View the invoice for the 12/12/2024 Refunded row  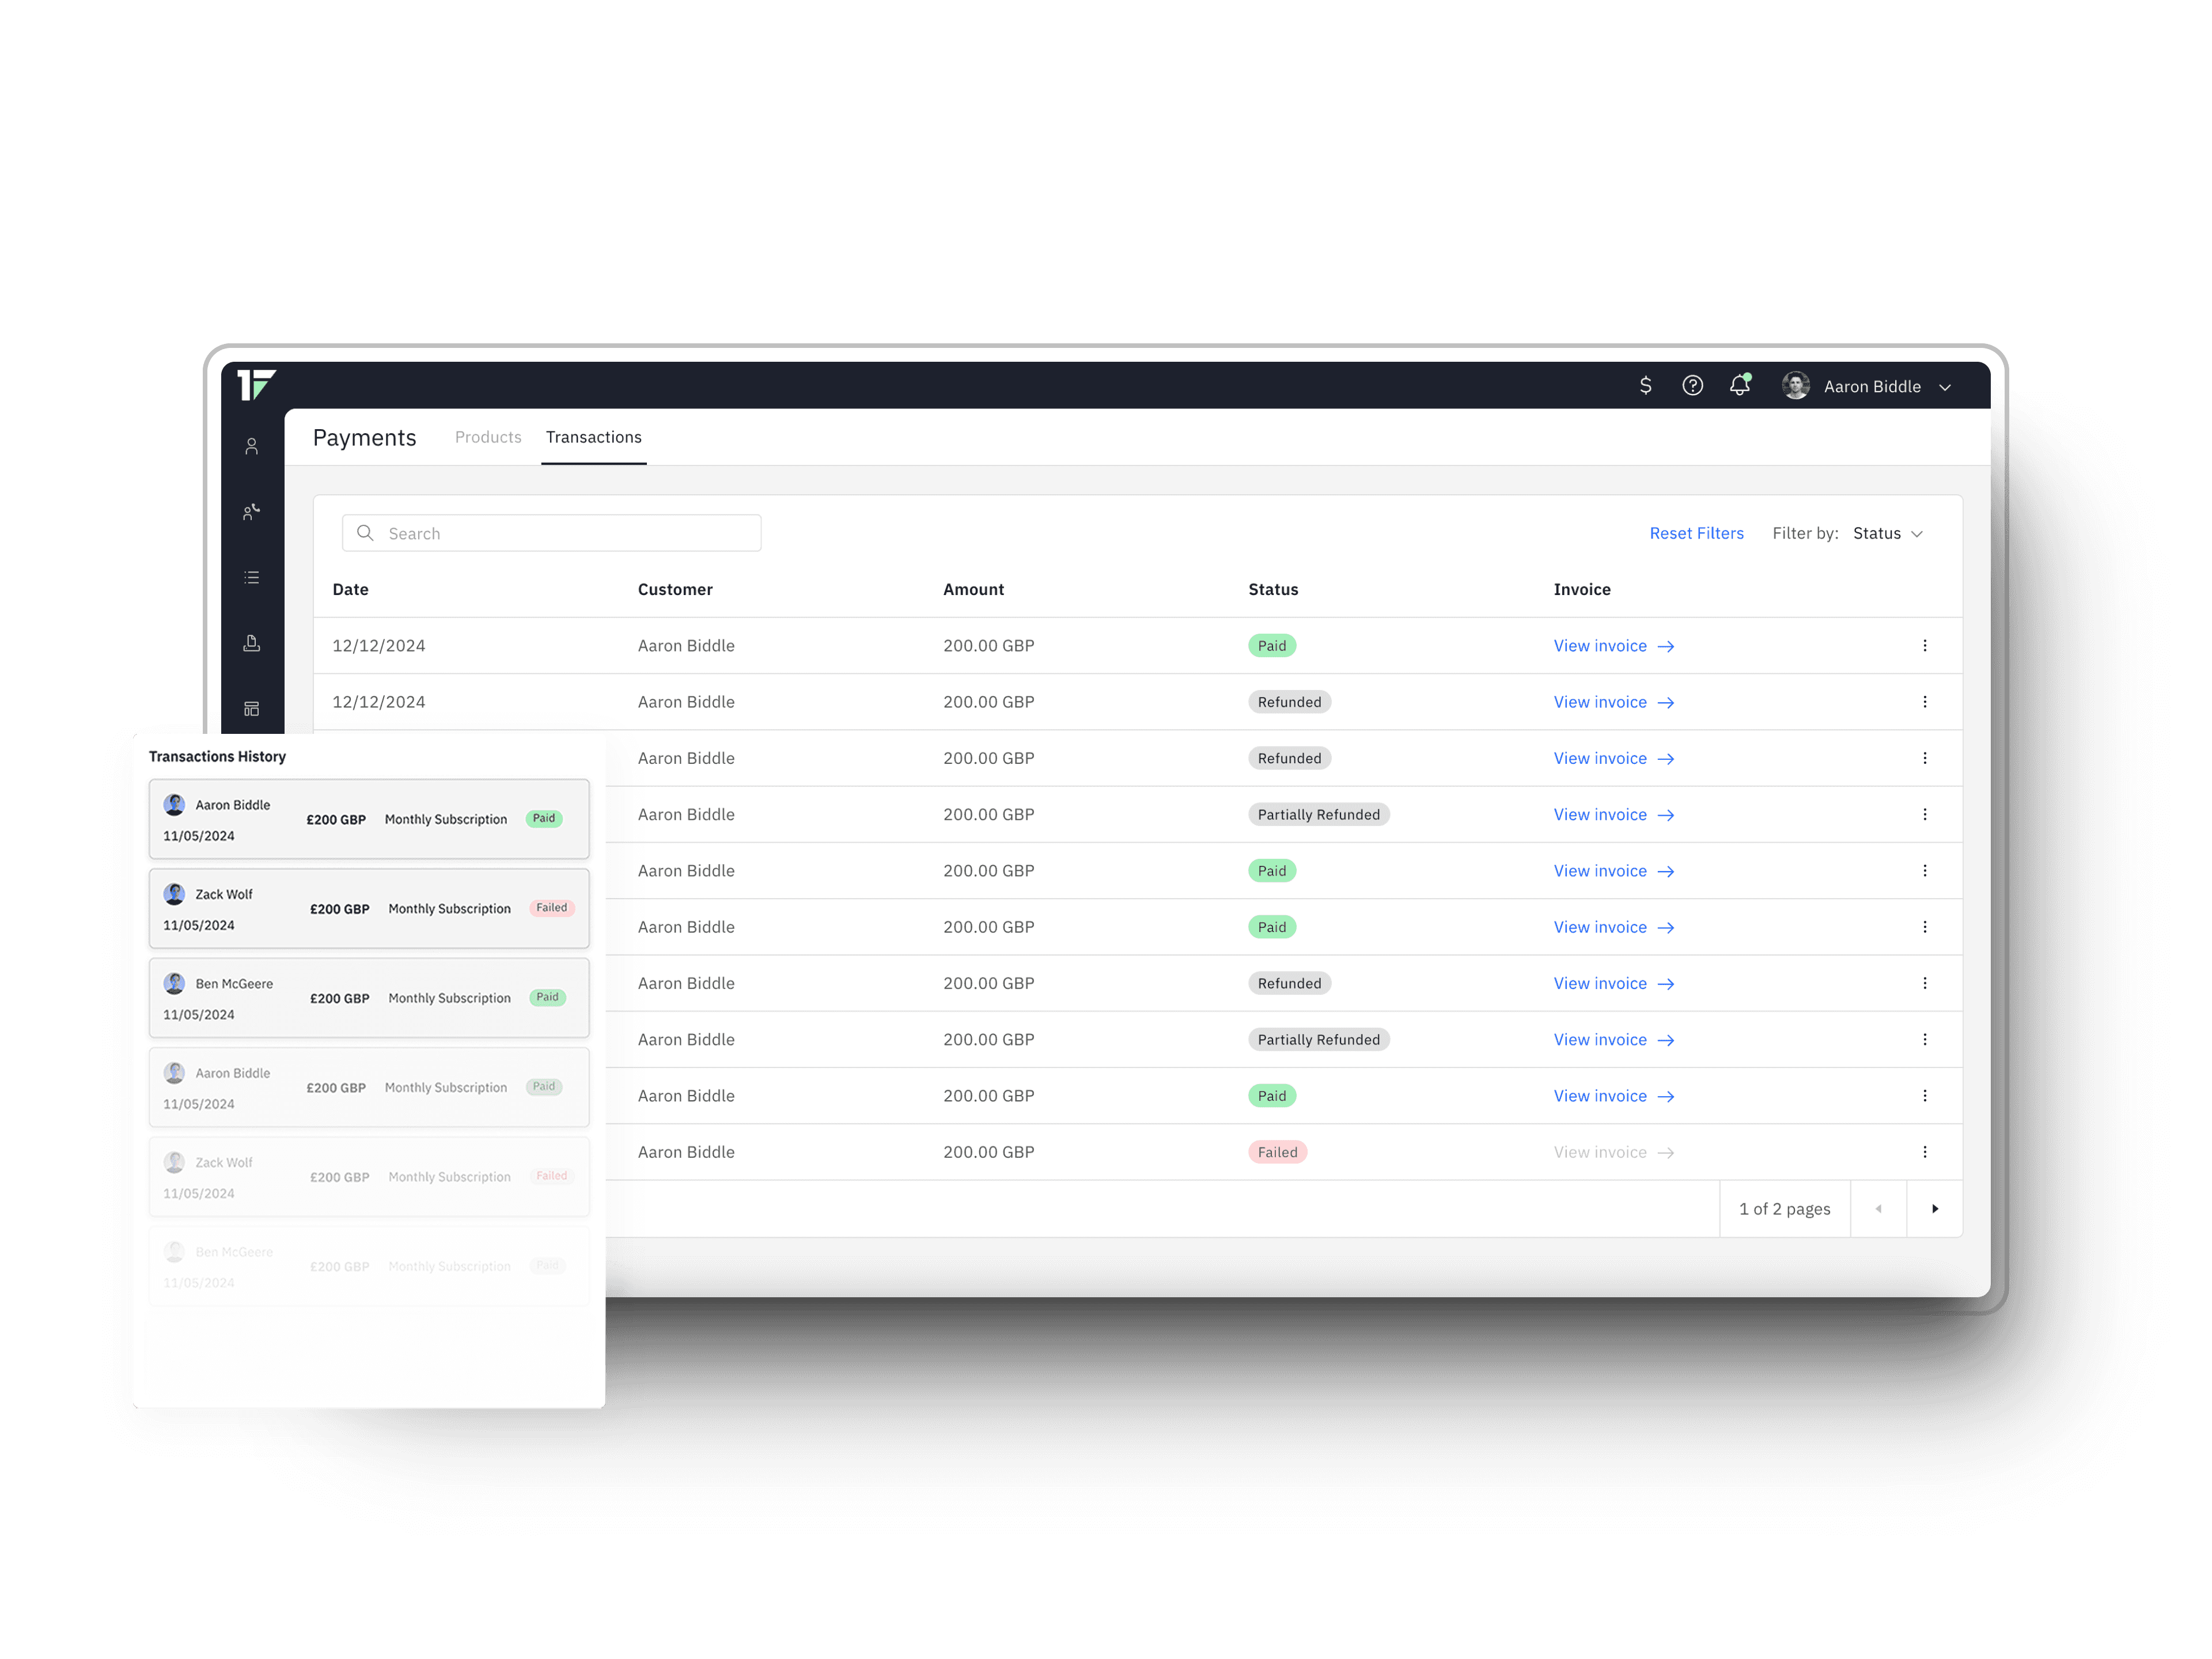pos(1614,702)
